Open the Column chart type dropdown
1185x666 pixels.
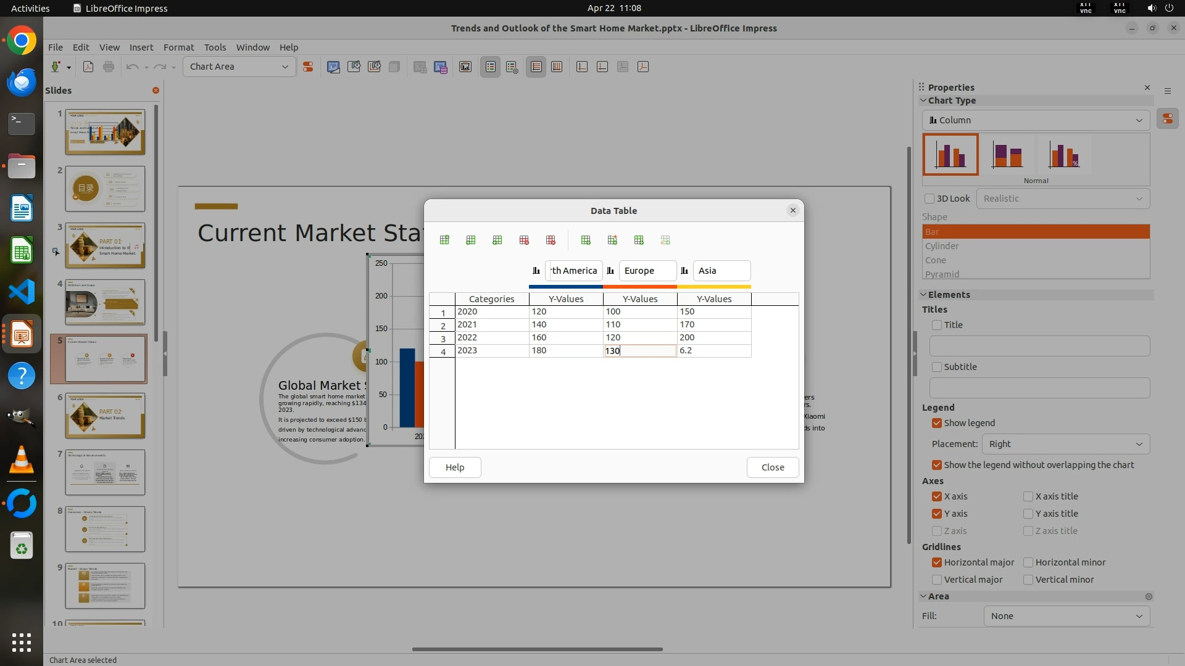(x=1036, y=120)
